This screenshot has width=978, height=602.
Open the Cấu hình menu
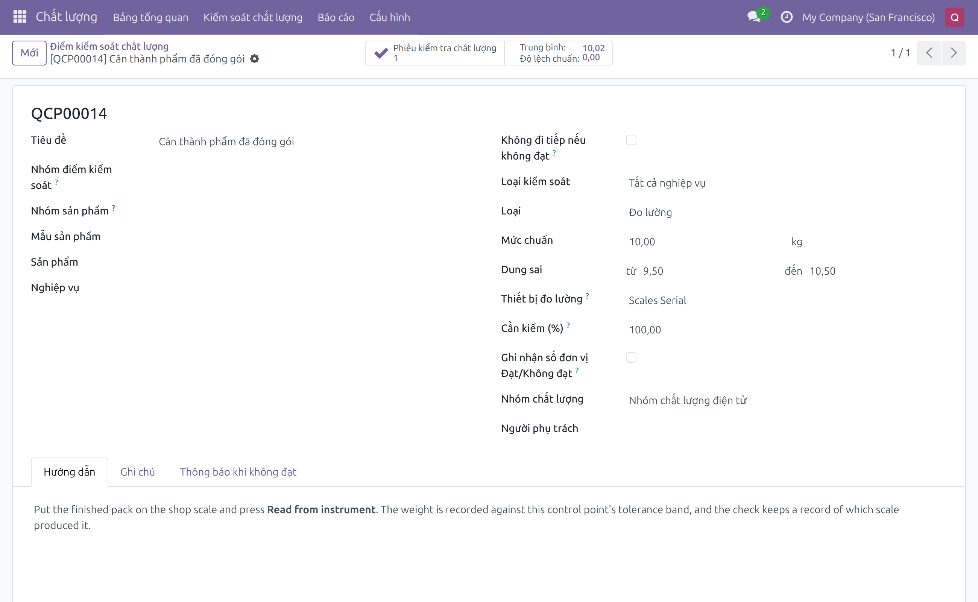click(390, 17)
